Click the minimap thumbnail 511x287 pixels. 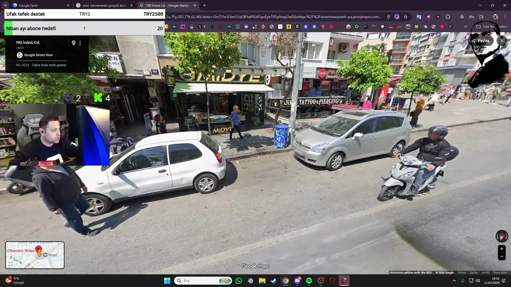(x=35, y=255)
